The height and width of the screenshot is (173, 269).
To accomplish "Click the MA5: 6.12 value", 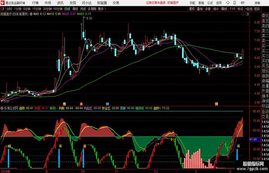I will (x=40, y=14).
